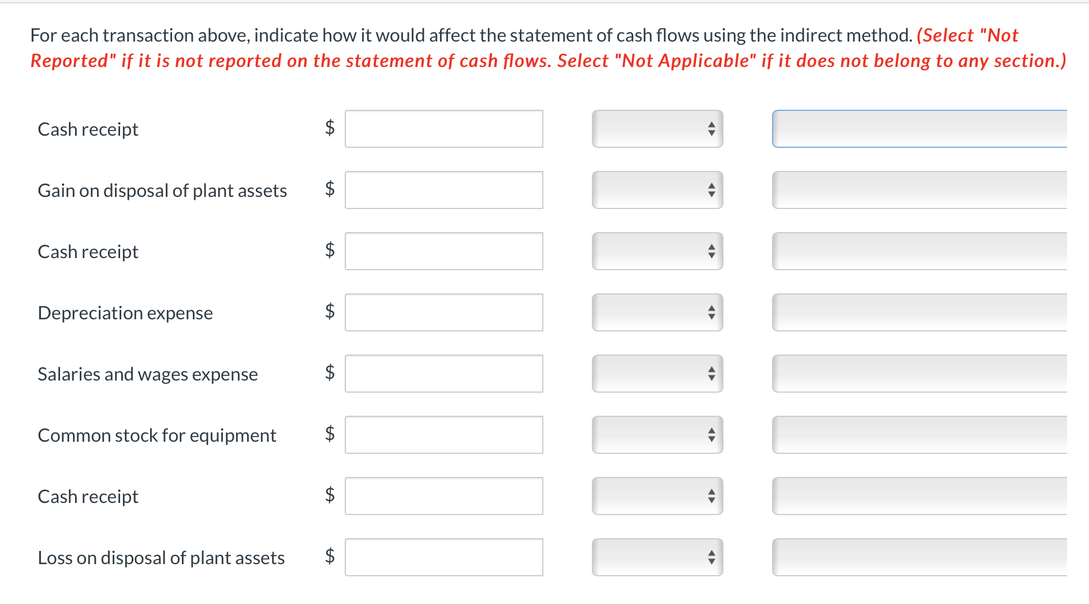Viewport: 1089px width, 604px height.
Task: Open the middle dropdown for Gain on disposal
Action: pos(657,190)
